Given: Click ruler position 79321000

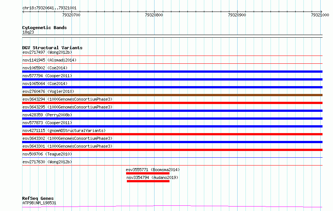Looking at the screenshot, I should pos(320,15).
